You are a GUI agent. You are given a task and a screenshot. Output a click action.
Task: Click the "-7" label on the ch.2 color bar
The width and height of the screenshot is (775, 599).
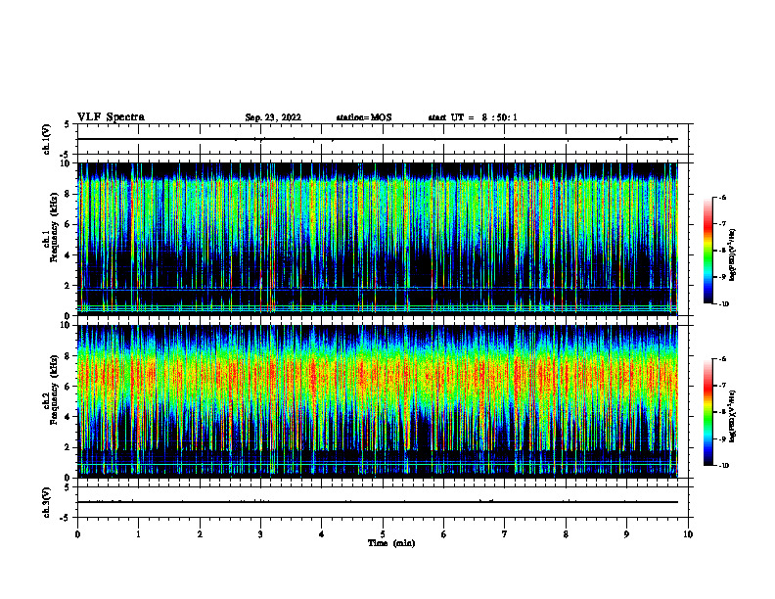[722, 386]
